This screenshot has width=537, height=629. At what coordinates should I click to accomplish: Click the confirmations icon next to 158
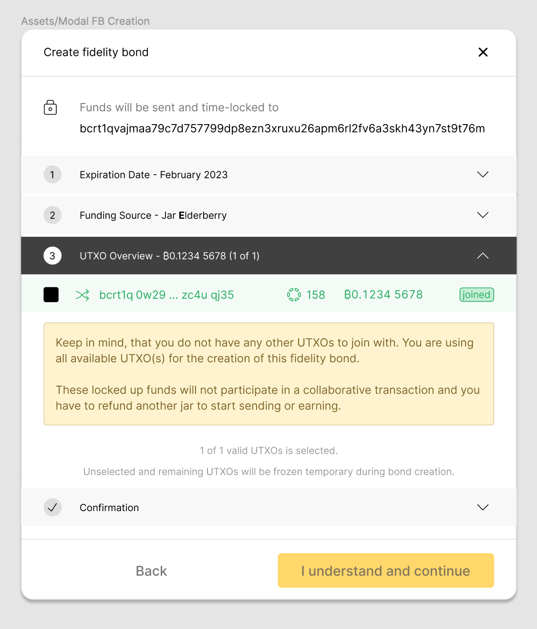(x=295, y=294)
